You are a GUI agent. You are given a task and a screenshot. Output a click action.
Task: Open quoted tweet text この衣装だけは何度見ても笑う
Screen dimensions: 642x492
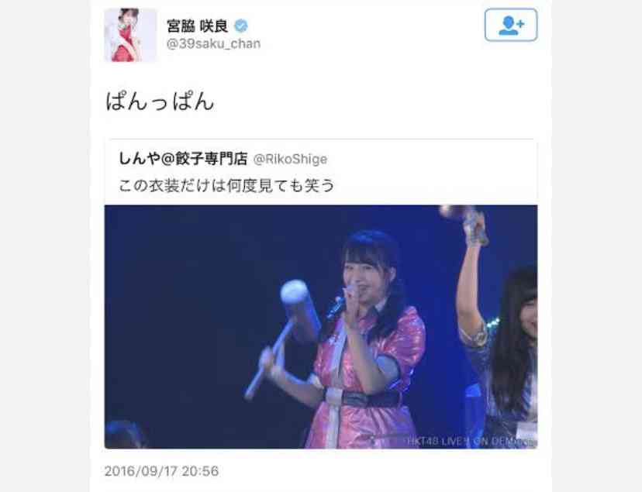(x=226, y=186)
